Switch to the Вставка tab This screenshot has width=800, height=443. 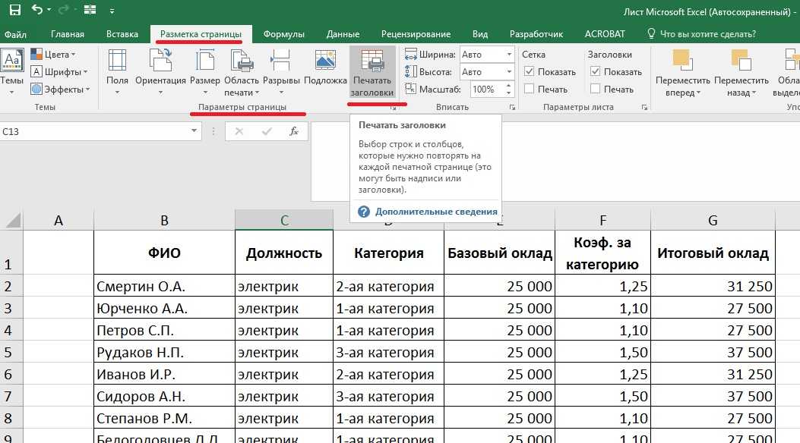(x=122, y=34)
